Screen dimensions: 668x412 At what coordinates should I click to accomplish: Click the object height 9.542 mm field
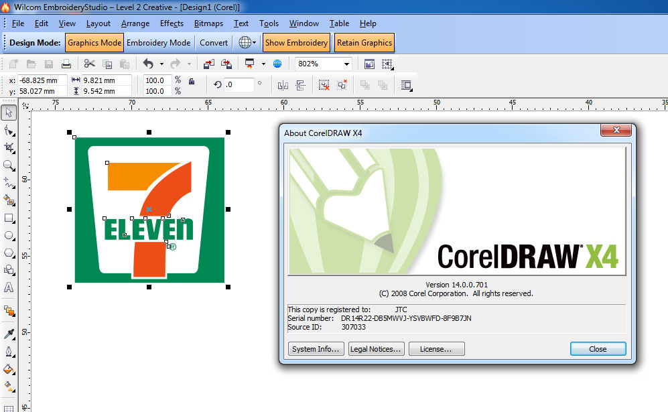click(x=107, y=91)
